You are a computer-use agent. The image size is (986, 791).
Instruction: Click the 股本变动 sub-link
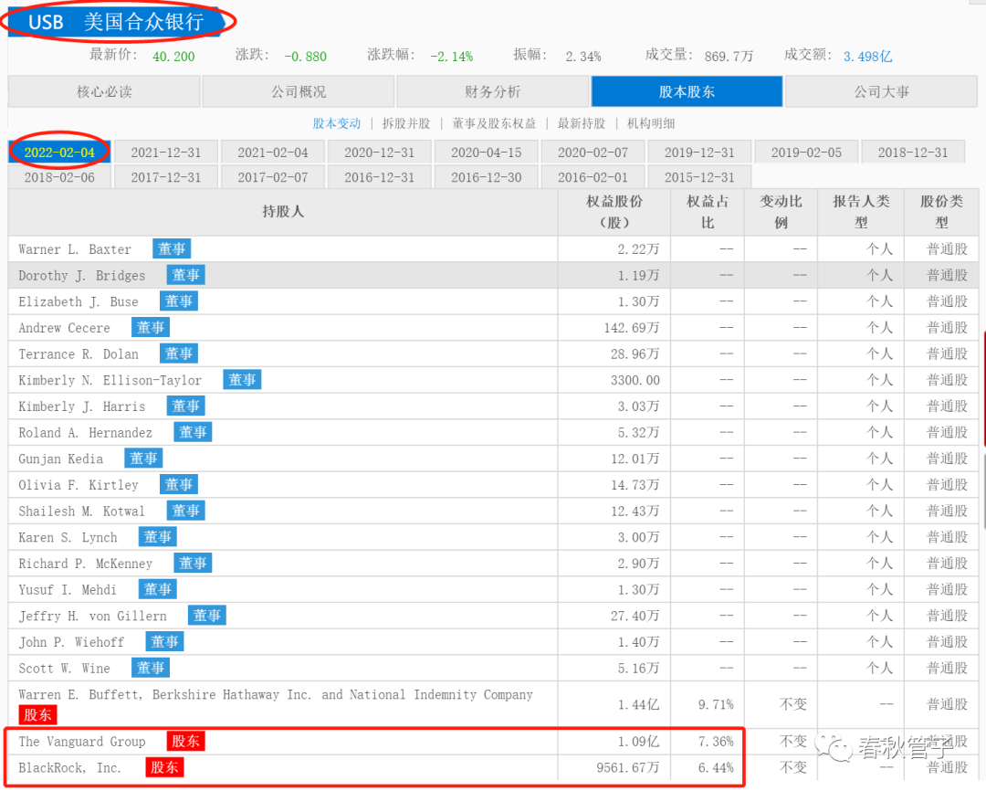(337, 123)
